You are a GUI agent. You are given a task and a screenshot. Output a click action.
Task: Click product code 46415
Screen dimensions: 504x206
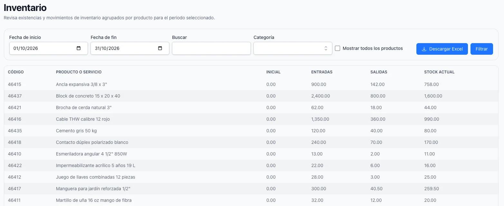14,84
